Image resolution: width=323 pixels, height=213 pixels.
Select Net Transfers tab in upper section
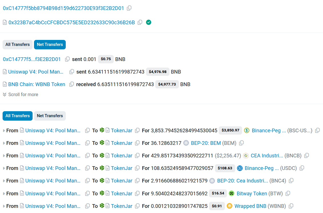(50, 44)
